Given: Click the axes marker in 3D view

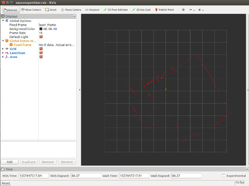Looking at the screenshot, I should coord(167,90).
